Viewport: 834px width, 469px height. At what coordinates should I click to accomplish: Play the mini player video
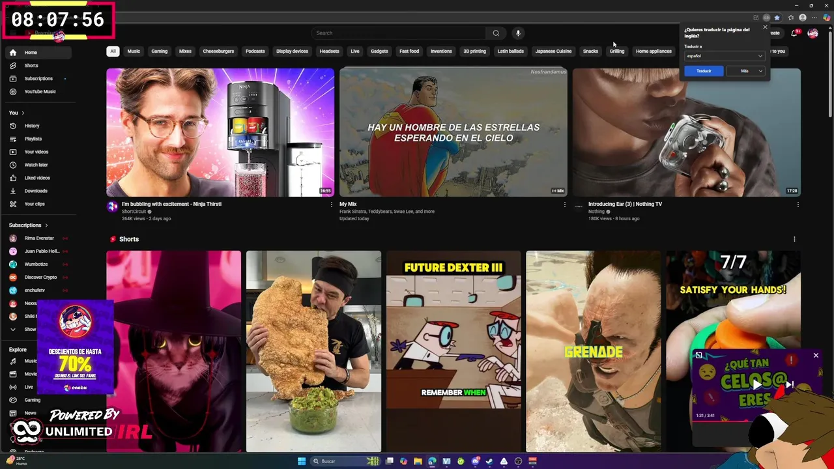757,385
